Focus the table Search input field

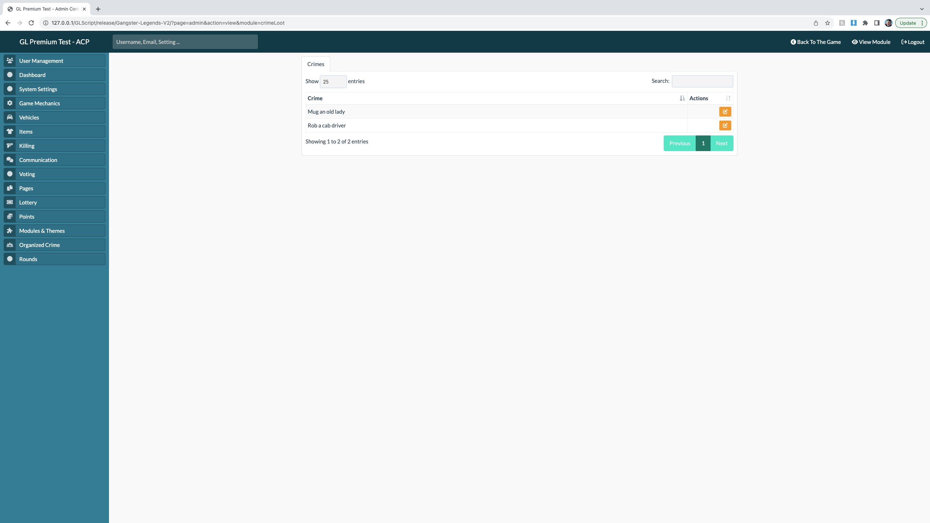tap(702, 81)
